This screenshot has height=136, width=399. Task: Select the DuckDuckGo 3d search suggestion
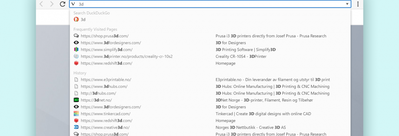tap(210, 19)
